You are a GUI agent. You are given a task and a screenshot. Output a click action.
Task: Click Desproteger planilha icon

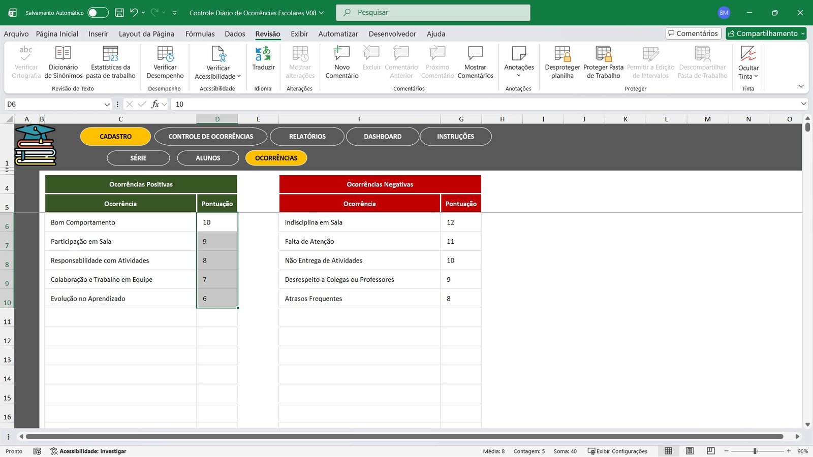(562, 54)
